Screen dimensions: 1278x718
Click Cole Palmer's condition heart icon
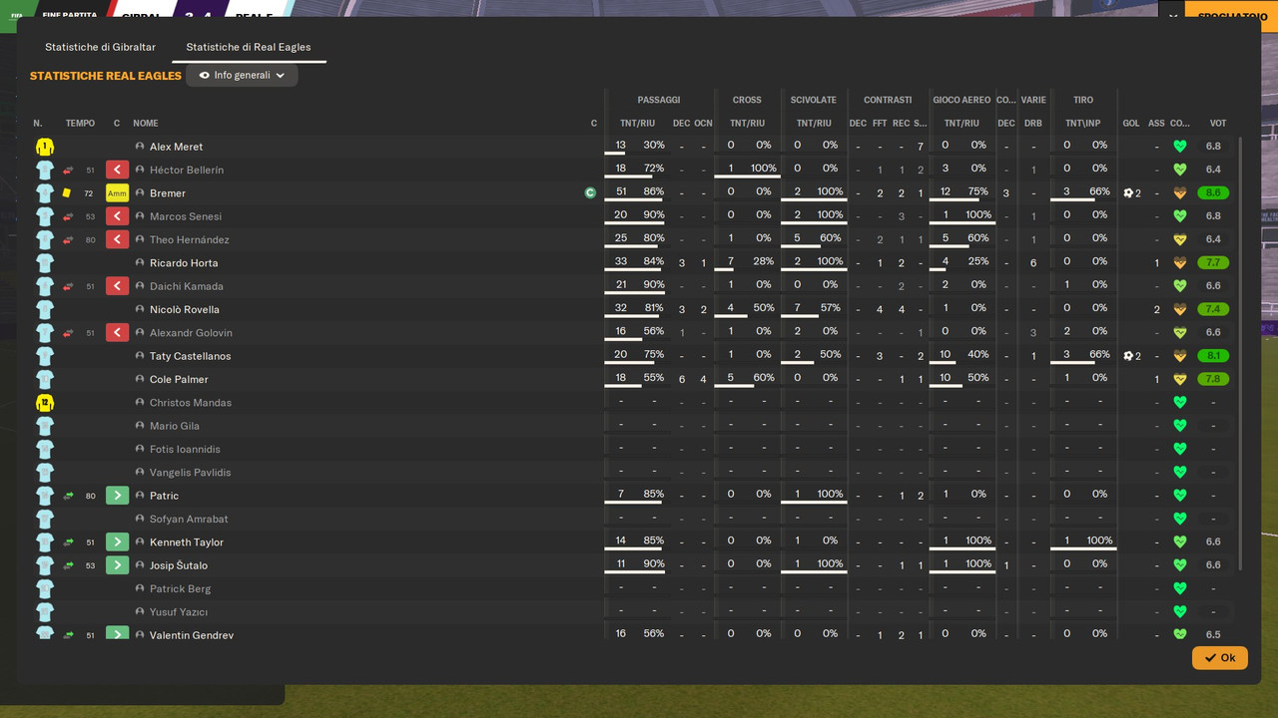click(x=1179, y=380)
